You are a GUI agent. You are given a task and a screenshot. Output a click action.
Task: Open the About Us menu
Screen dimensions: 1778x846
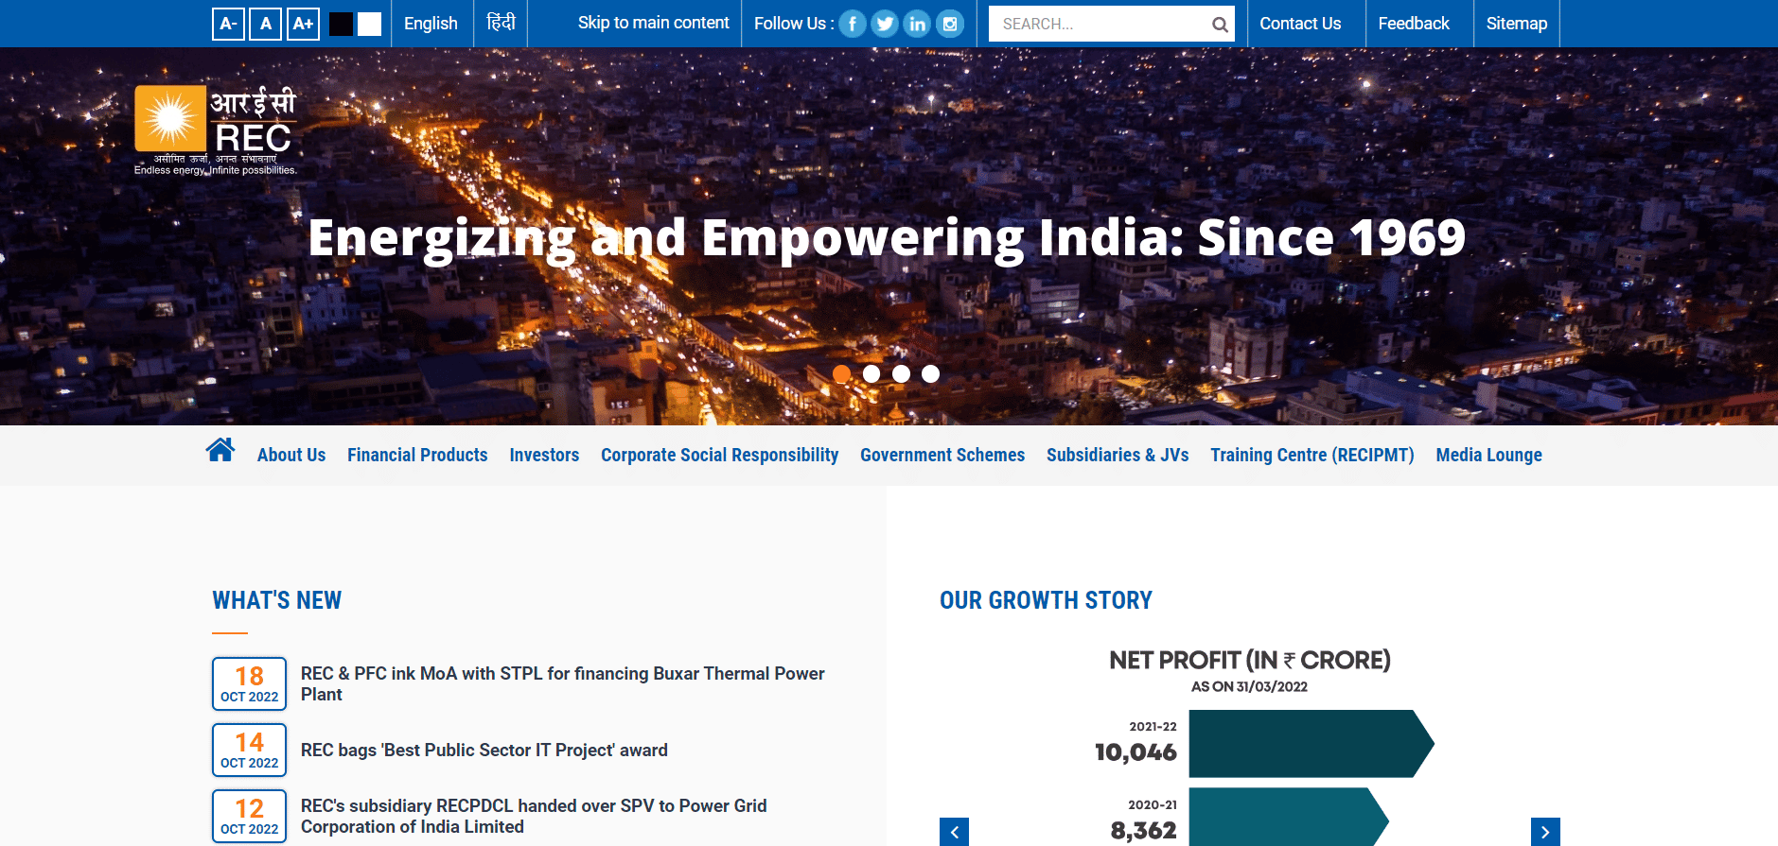[x=291, y=455]
